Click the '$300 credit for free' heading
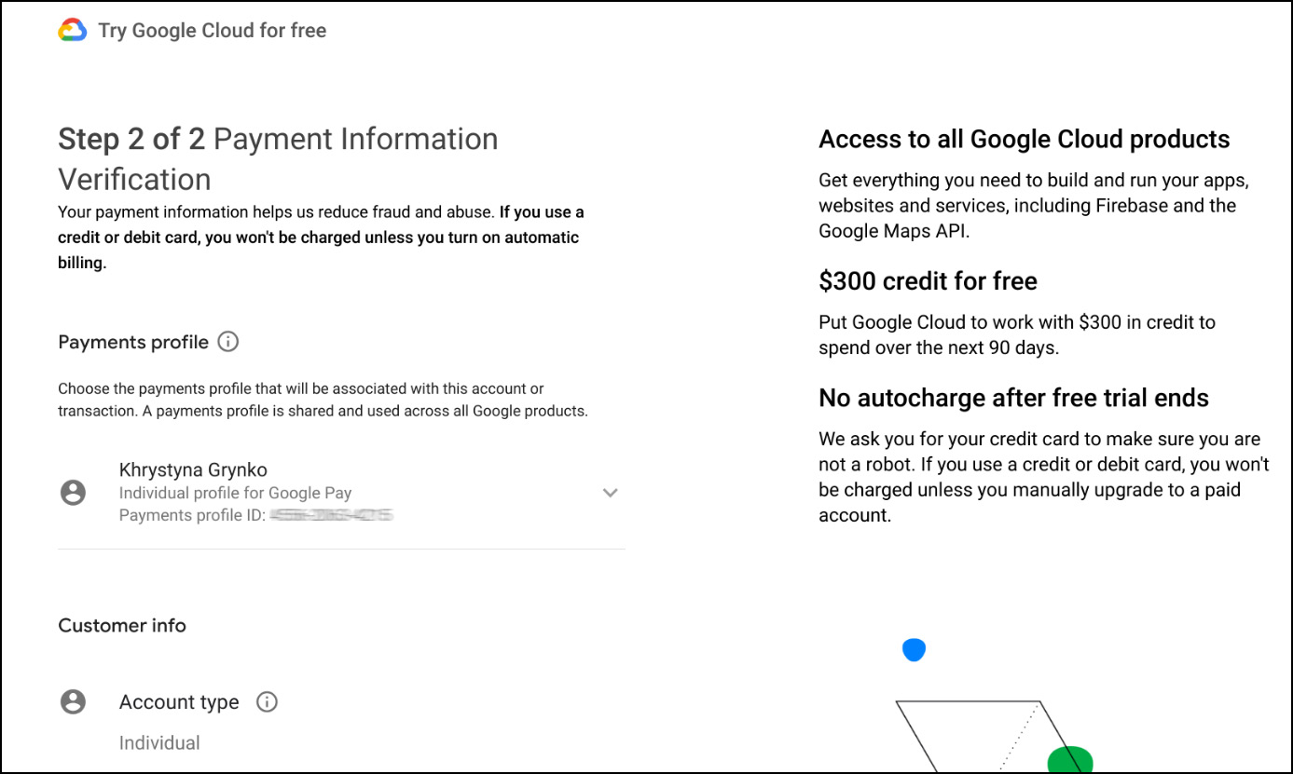1293x774 pixels. pyautogui.click(x=928, y=281)
